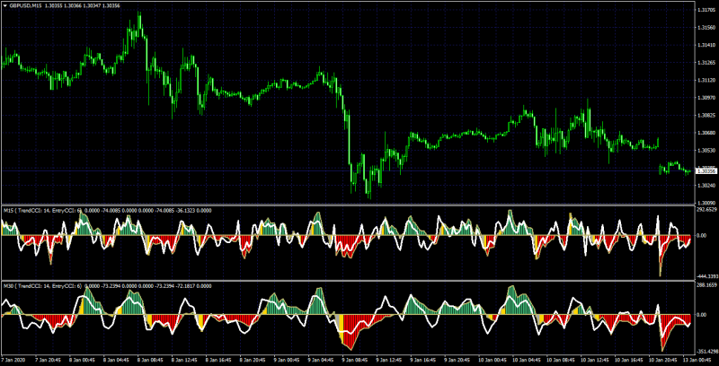Click the 1.30970 price axis value
719x366 pixels.
tap(706, 98)
